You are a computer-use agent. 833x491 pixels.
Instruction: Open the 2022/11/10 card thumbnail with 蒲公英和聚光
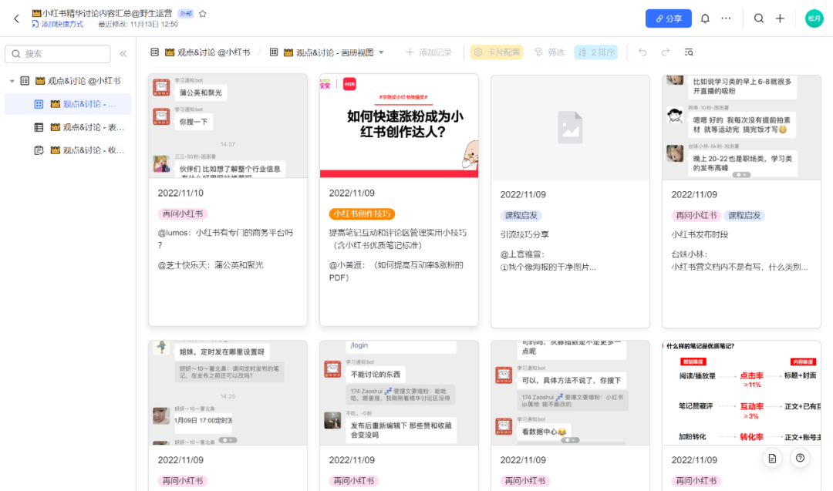(x=228, y=126)
